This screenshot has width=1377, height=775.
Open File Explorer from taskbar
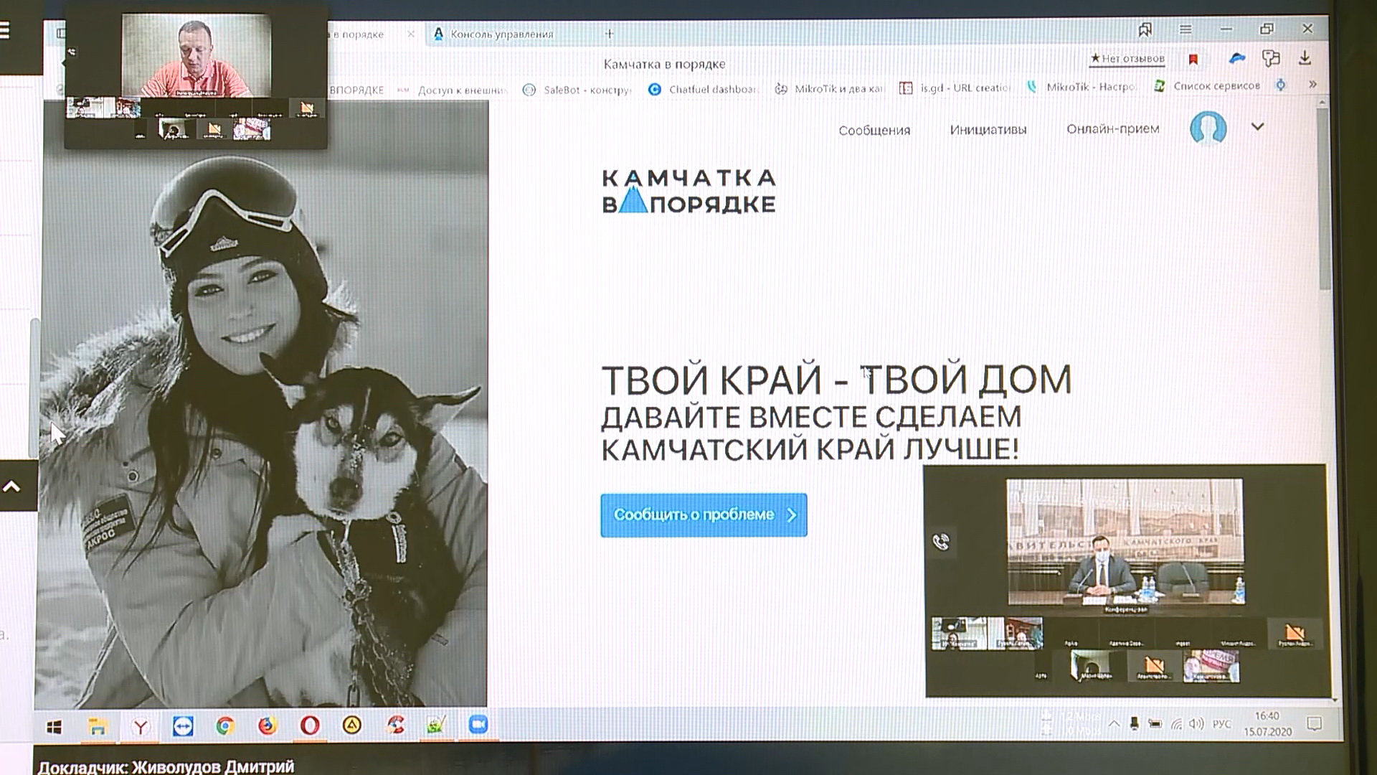tap(97, 727)
